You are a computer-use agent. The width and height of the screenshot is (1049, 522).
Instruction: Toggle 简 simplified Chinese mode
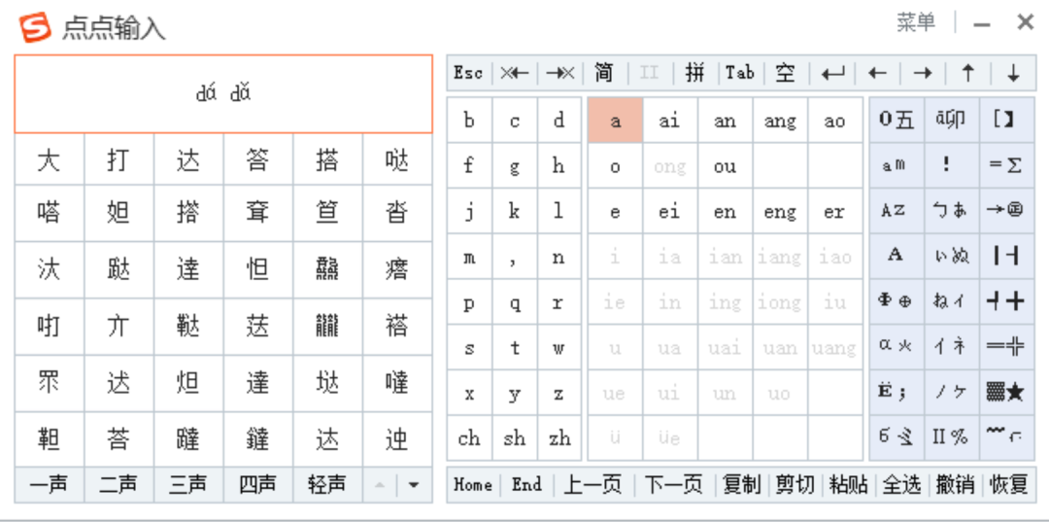tap(604, 73)
